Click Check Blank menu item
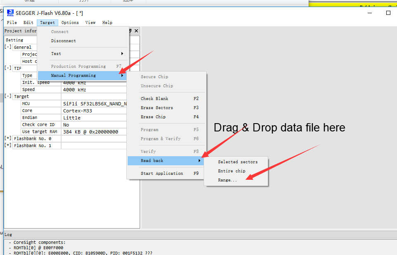 [x=166, y=98]
